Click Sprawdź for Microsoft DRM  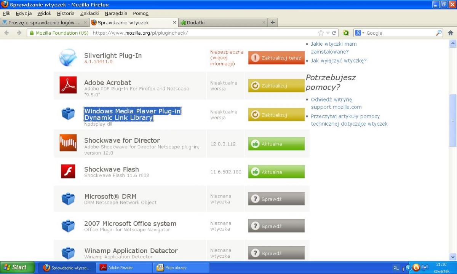tap(276, 199)
